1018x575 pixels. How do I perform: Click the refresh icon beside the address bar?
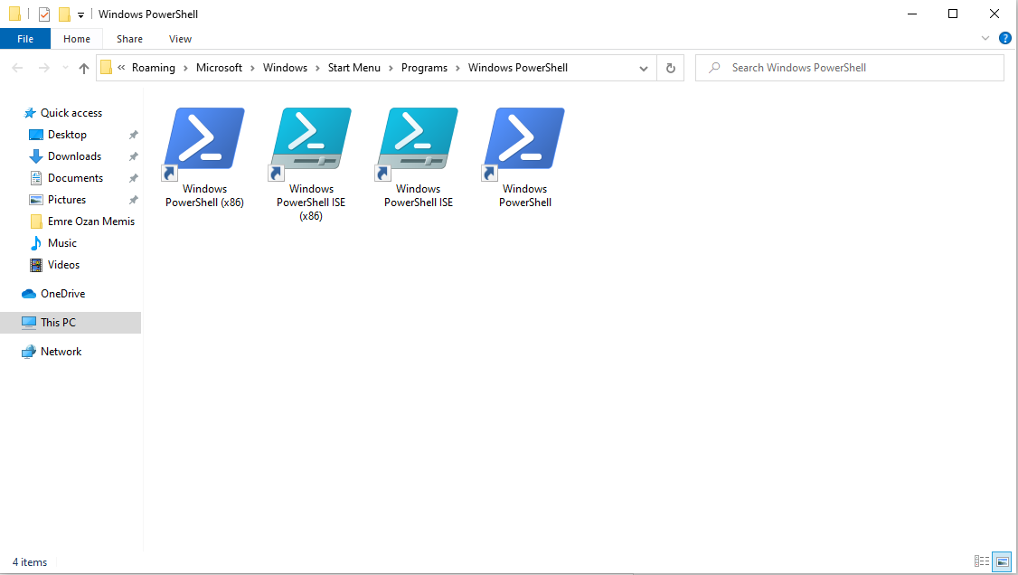(670, 68)
